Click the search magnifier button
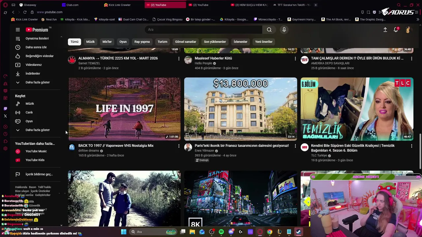 269,30
